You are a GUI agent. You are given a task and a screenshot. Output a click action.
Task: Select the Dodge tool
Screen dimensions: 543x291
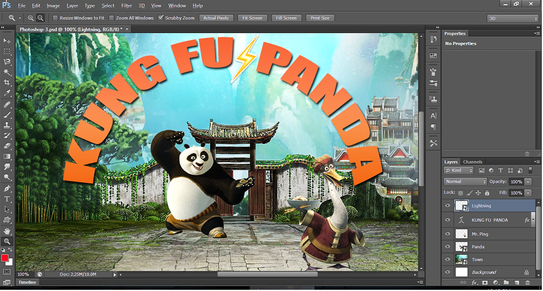click(x=7, y=177)
